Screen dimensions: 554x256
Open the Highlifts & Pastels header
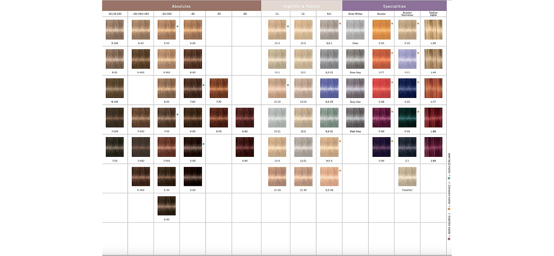click(302, 6)
